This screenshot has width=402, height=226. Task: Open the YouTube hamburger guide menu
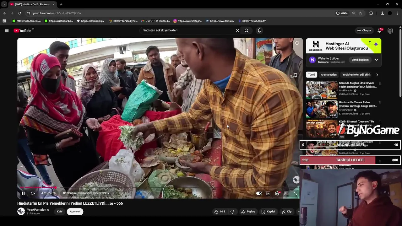[x=7, y=30]
